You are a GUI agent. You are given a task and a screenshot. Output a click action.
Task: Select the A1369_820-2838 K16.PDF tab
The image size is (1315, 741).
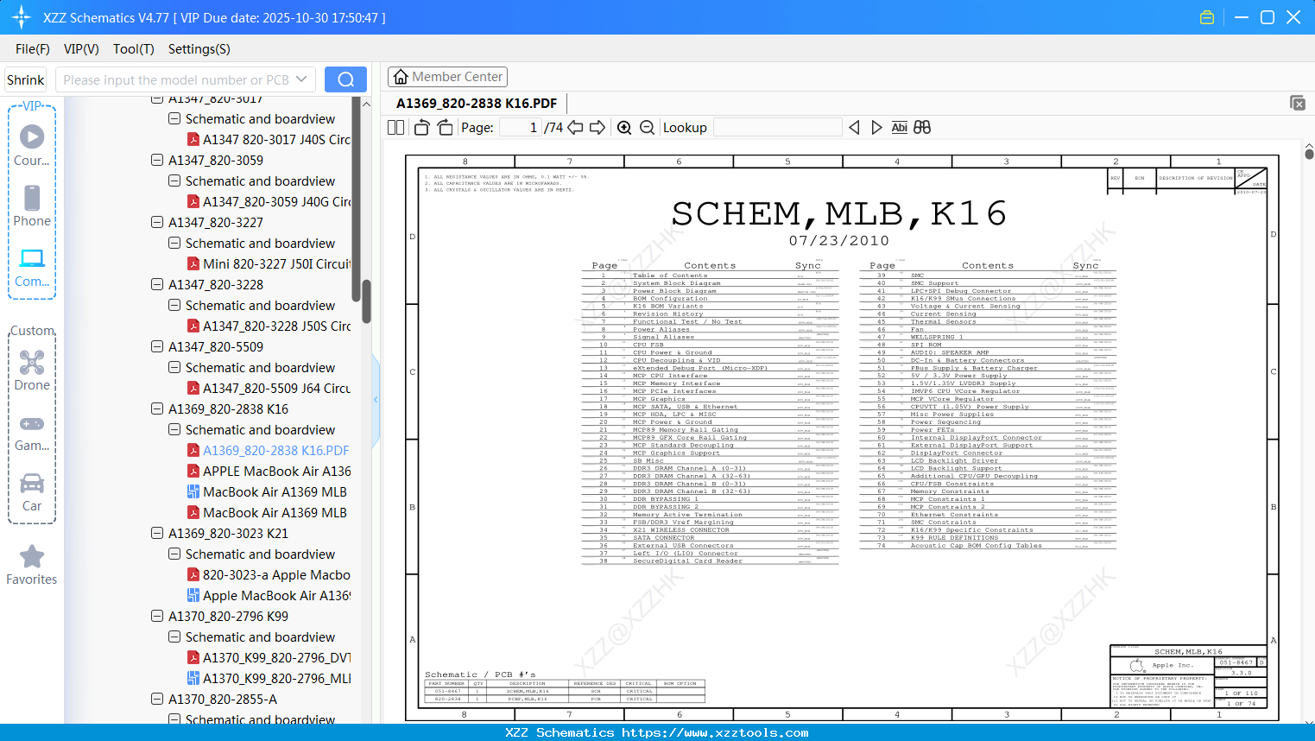(x=477, y=103)
